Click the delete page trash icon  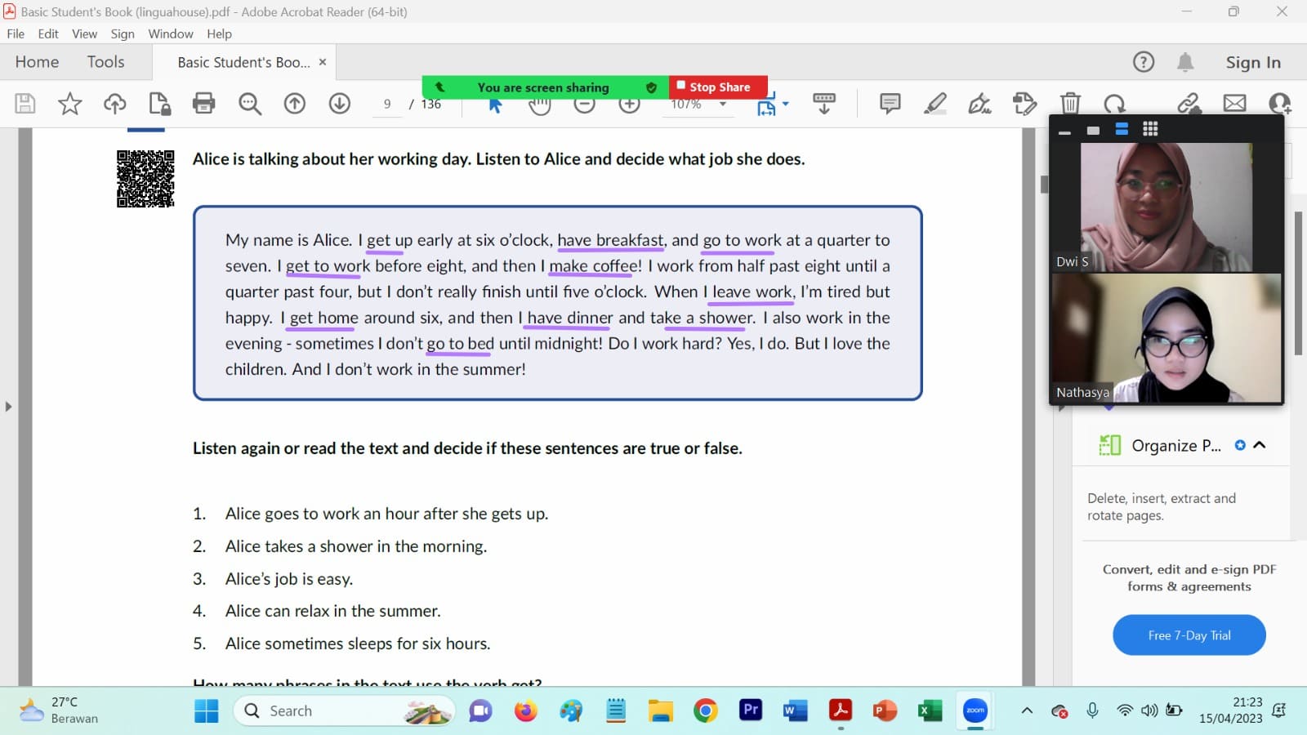[1070, 104]
